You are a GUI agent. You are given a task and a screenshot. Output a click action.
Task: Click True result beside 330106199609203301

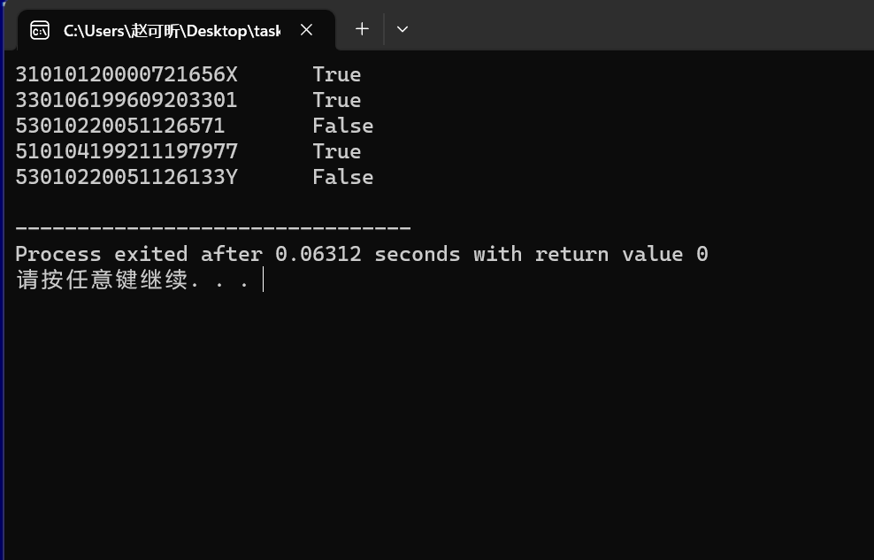(x=336, y=100)
